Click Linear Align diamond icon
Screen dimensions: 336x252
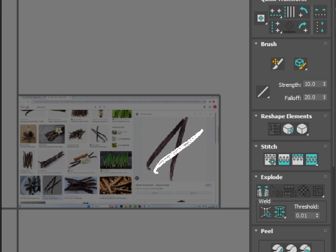coord(290,27)
